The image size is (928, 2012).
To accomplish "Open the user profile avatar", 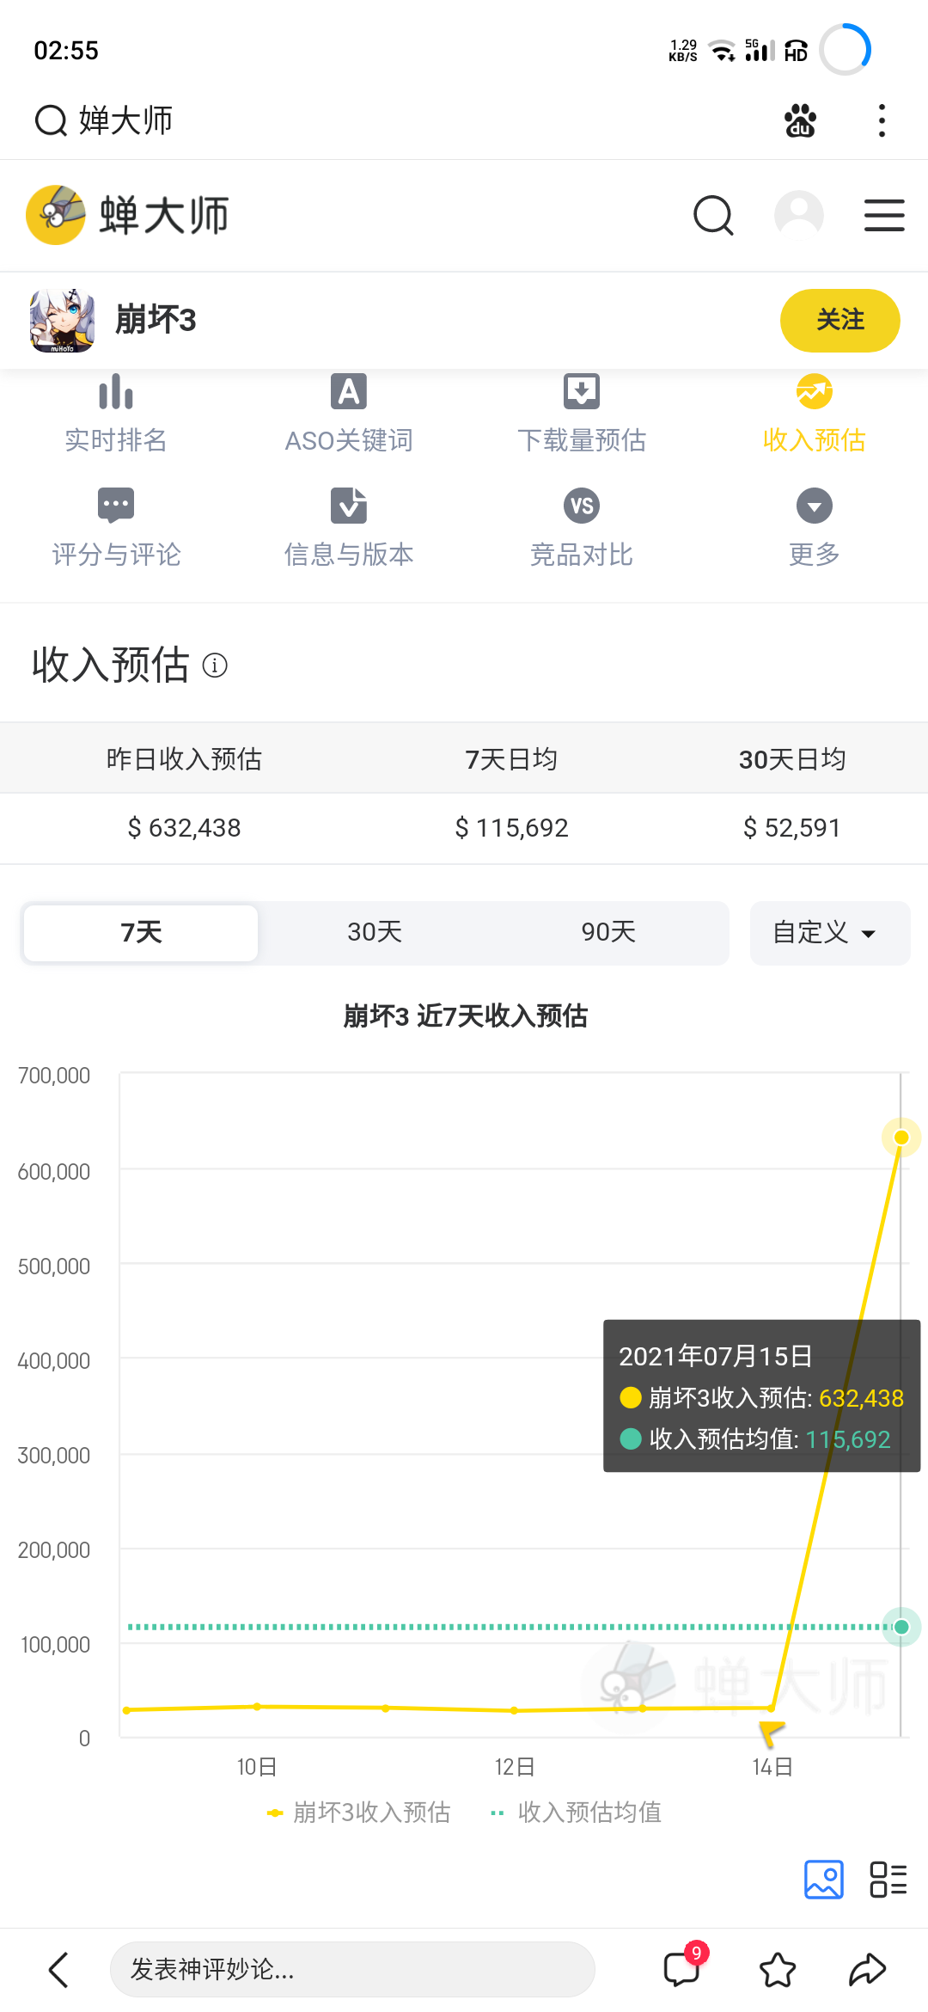I will click(799, 215).
